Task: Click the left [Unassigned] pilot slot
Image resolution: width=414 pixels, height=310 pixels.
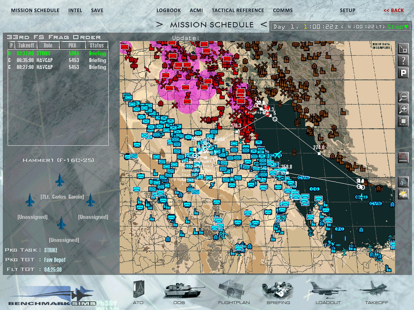Action: 33,217
